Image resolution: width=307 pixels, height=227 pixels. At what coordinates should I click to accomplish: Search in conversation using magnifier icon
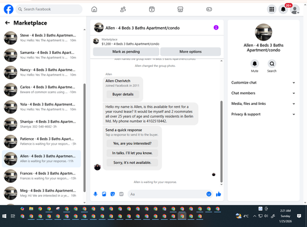(272, 64)
